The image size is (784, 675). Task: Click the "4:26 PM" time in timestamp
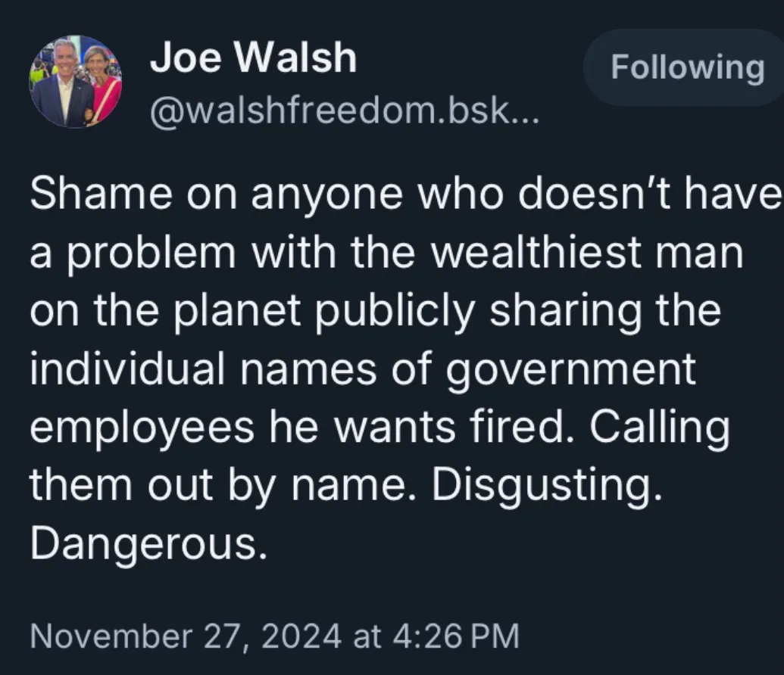pos(457,636)
